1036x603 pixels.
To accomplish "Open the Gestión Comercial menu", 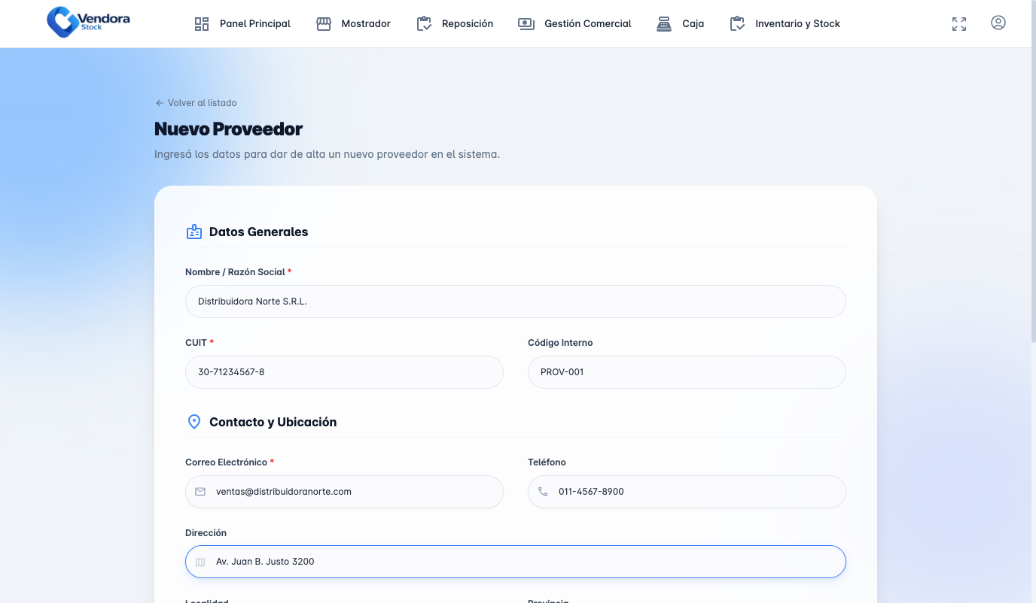I will [575, 24].
